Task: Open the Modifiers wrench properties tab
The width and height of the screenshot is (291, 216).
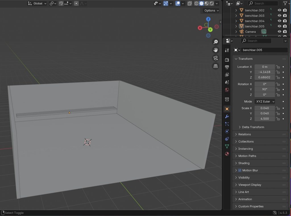Action: tap(227, 117)
